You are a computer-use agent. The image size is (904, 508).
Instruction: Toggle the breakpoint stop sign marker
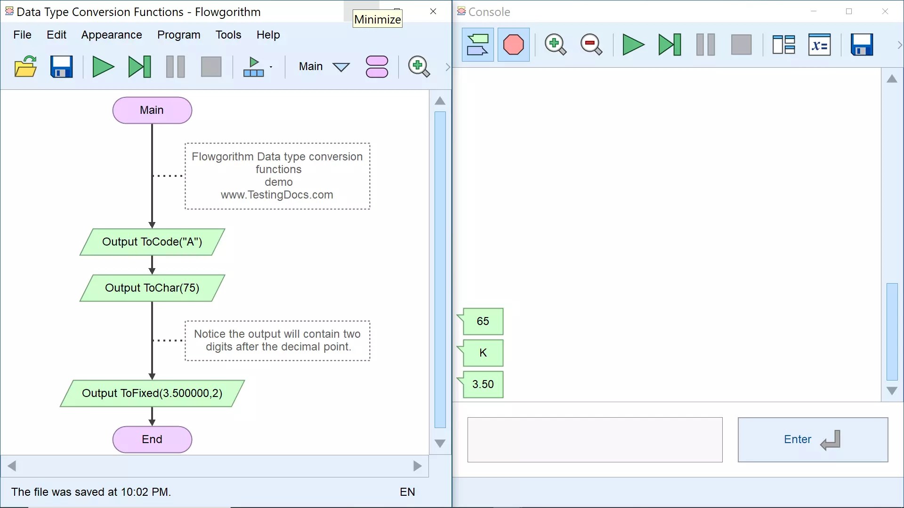(x=514, y=45)
